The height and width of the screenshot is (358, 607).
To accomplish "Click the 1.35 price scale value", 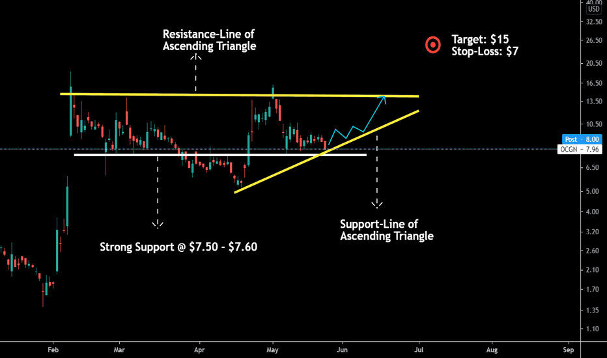I will pos(592,310).
